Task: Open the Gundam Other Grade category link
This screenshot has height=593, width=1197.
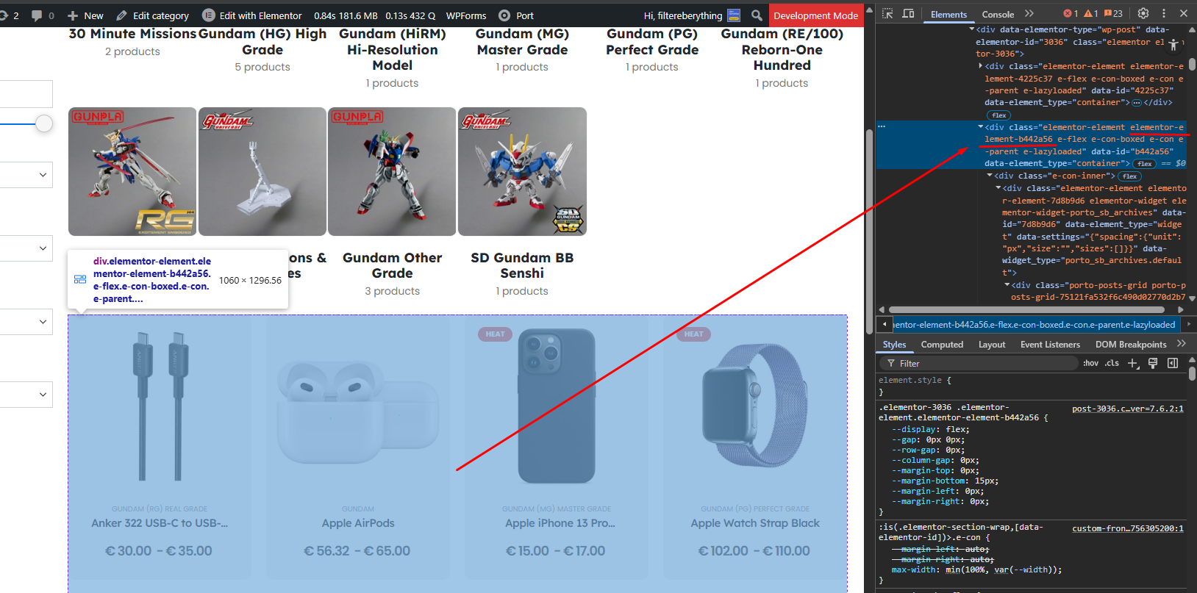Action: pyautogui.click(x=393, y=265)
